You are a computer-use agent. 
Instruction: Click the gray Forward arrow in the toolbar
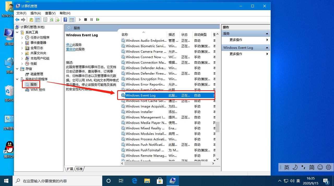pos(23,20)
